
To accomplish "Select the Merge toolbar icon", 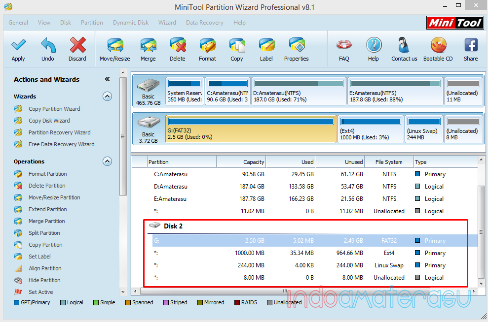I will point(148,45).
